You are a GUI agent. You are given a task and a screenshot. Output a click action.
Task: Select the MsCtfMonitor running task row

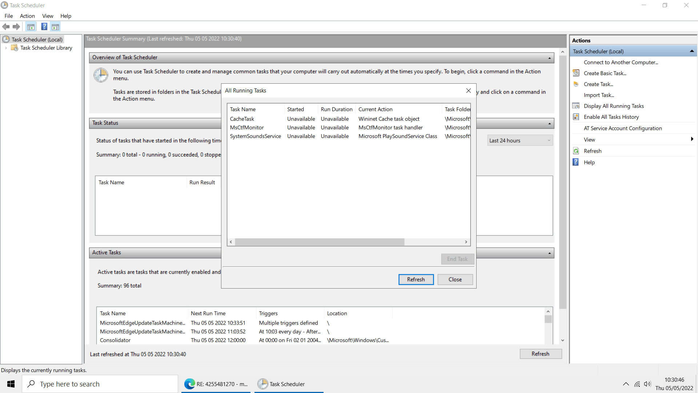[247, 128]
